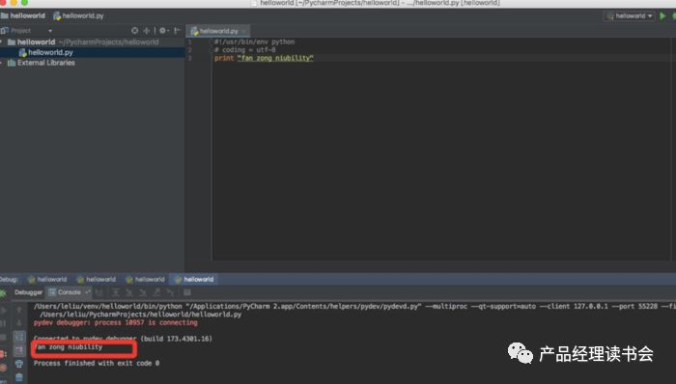676x384 pixels.
Task: Click the Step Over debug icon
Action: [x=116, y=292]
